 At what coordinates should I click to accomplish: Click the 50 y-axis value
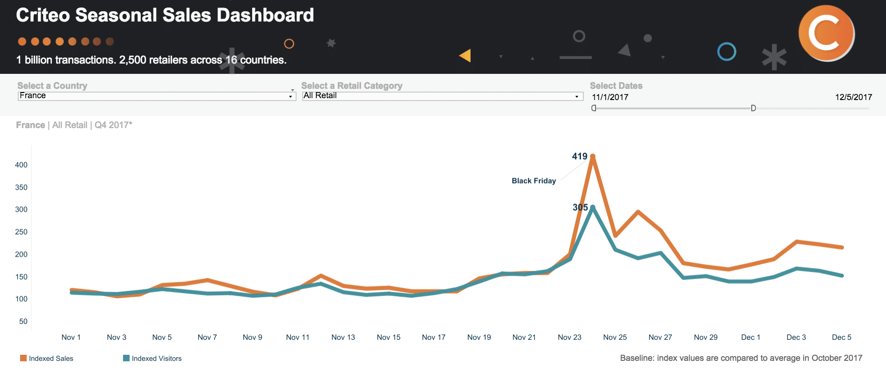point(23,322)
